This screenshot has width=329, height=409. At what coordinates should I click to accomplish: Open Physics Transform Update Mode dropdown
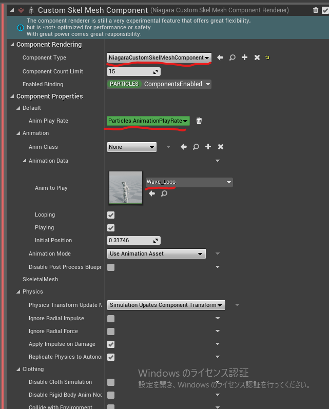coord(166,305)
